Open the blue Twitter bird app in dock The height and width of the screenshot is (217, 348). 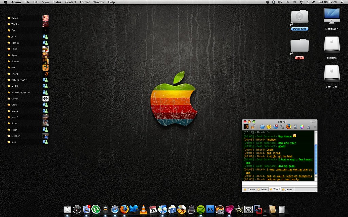click(x=134, y=209)
